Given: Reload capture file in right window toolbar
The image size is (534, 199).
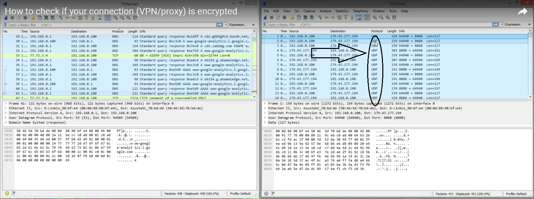Looking at the screenshot, I should click(312, 17).
